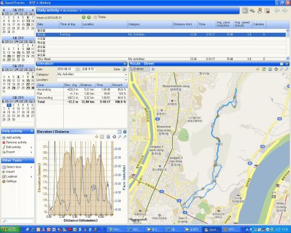Image resolution: width=291 pixels, height=233 pixels.
Task: Open the Location dropdown in Elevation panel
Action: 126,80
